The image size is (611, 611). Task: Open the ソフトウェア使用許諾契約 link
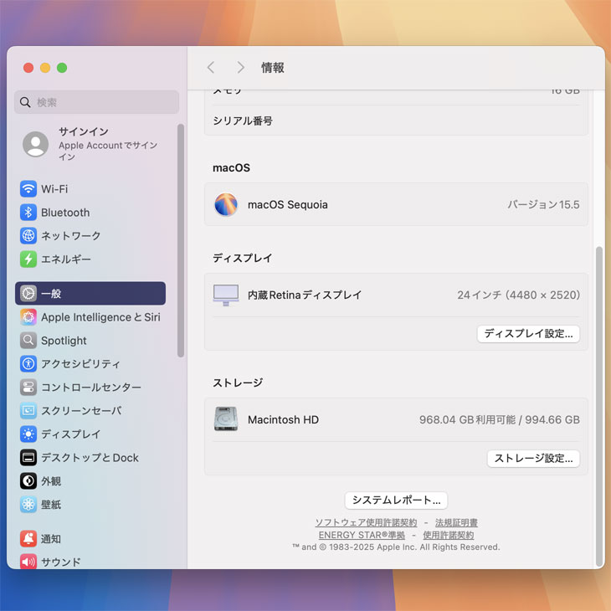(x=366, y=523)
